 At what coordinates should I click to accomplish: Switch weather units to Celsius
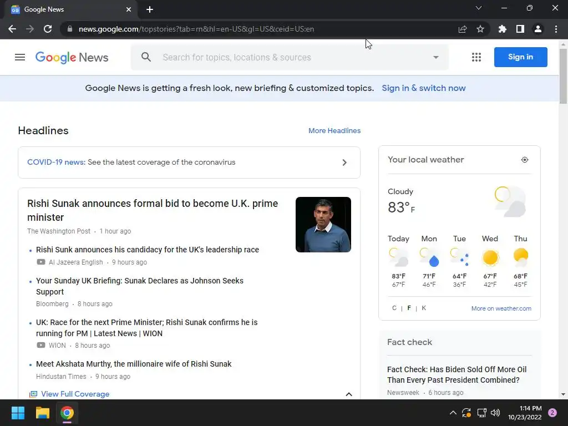[x=394, y=308]
